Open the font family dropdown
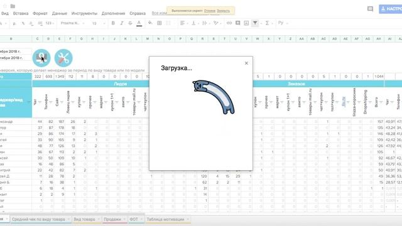The image size is (402, 226). [72, 23]
